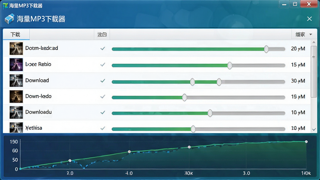The width and height of the screenshot is (320, 180).
Task: Click the 20 M size value
Action: [x=298, y=49]
